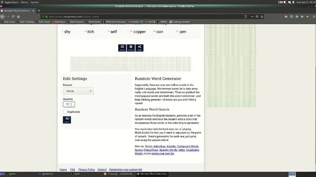Screen dimensions: 316x177
Task: Click the Quantity stepper arrows
Action: pyautogui.click(x=71, y=104)
